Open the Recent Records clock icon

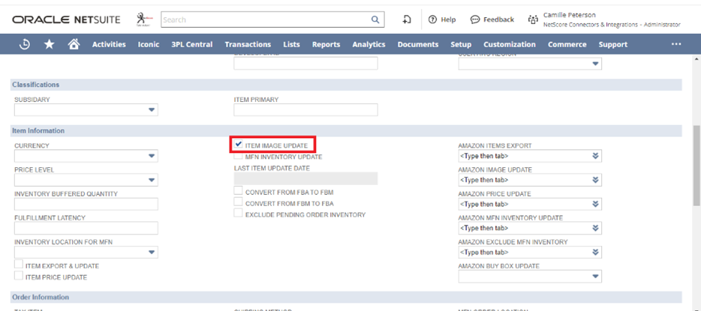(x=25, y=44)
